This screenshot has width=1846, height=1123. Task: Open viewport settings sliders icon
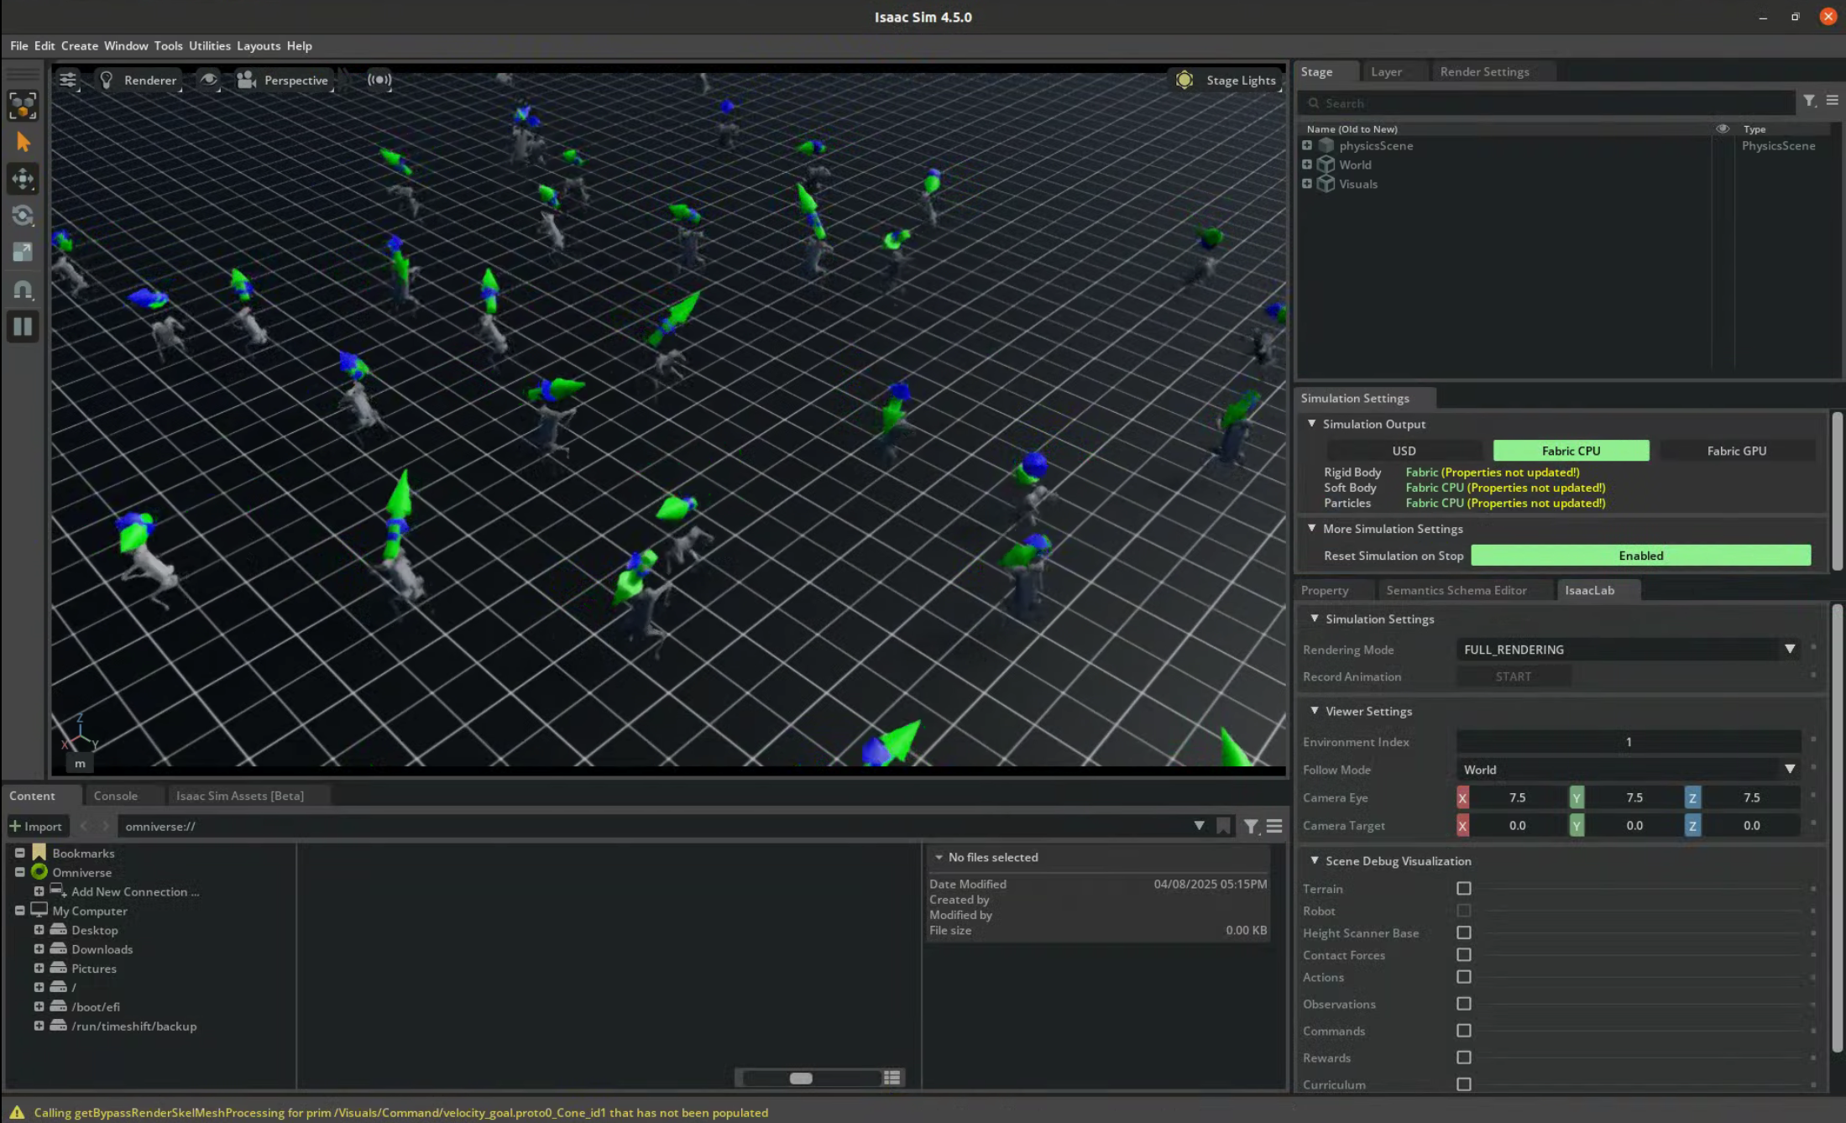pos(68,80)
